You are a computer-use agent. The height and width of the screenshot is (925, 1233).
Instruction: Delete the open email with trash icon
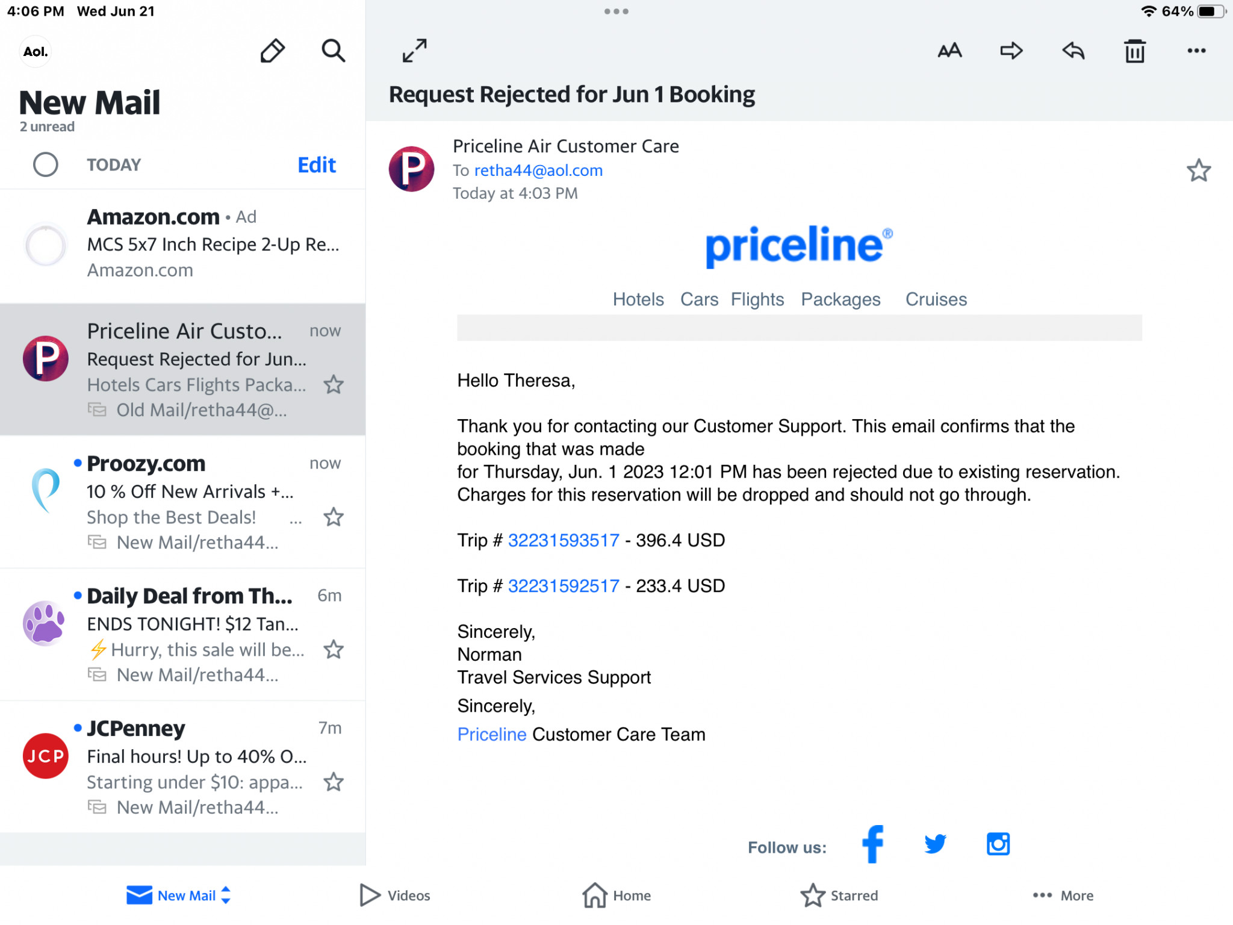pyautogui.click(x=1135, y=51)
